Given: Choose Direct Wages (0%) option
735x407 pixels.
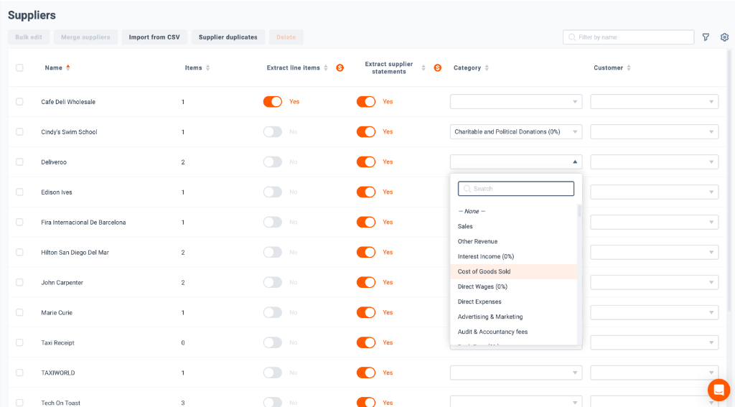Looking at the screenshot, I should coord(514,286).
